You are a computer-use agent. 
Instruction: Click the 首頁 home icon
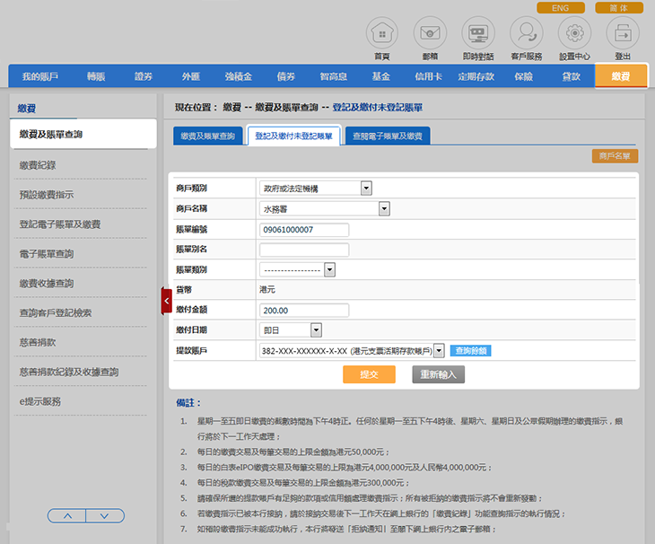381,33
